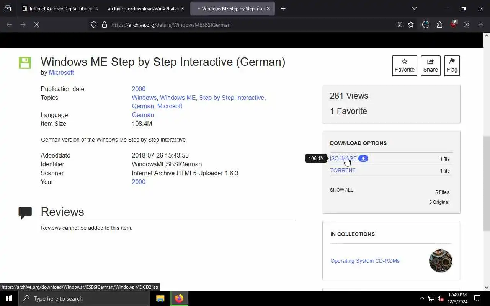The image size is (490, 306).
Task: Click the download icon beside ISO IMAGE
Action: [363, 158]
